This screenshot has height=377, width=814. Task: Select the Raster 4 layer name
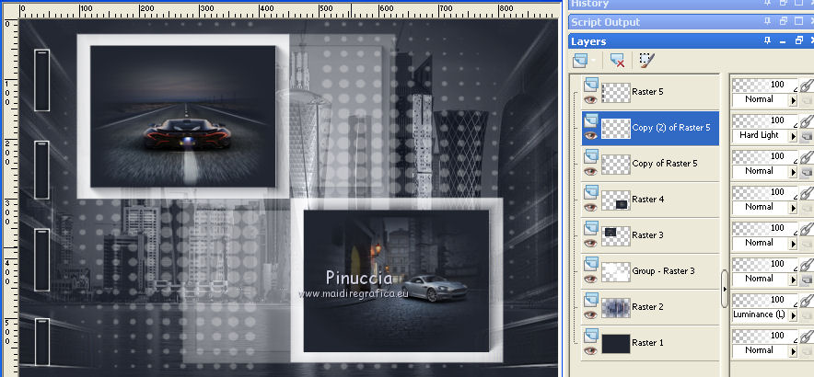[647, 200]
